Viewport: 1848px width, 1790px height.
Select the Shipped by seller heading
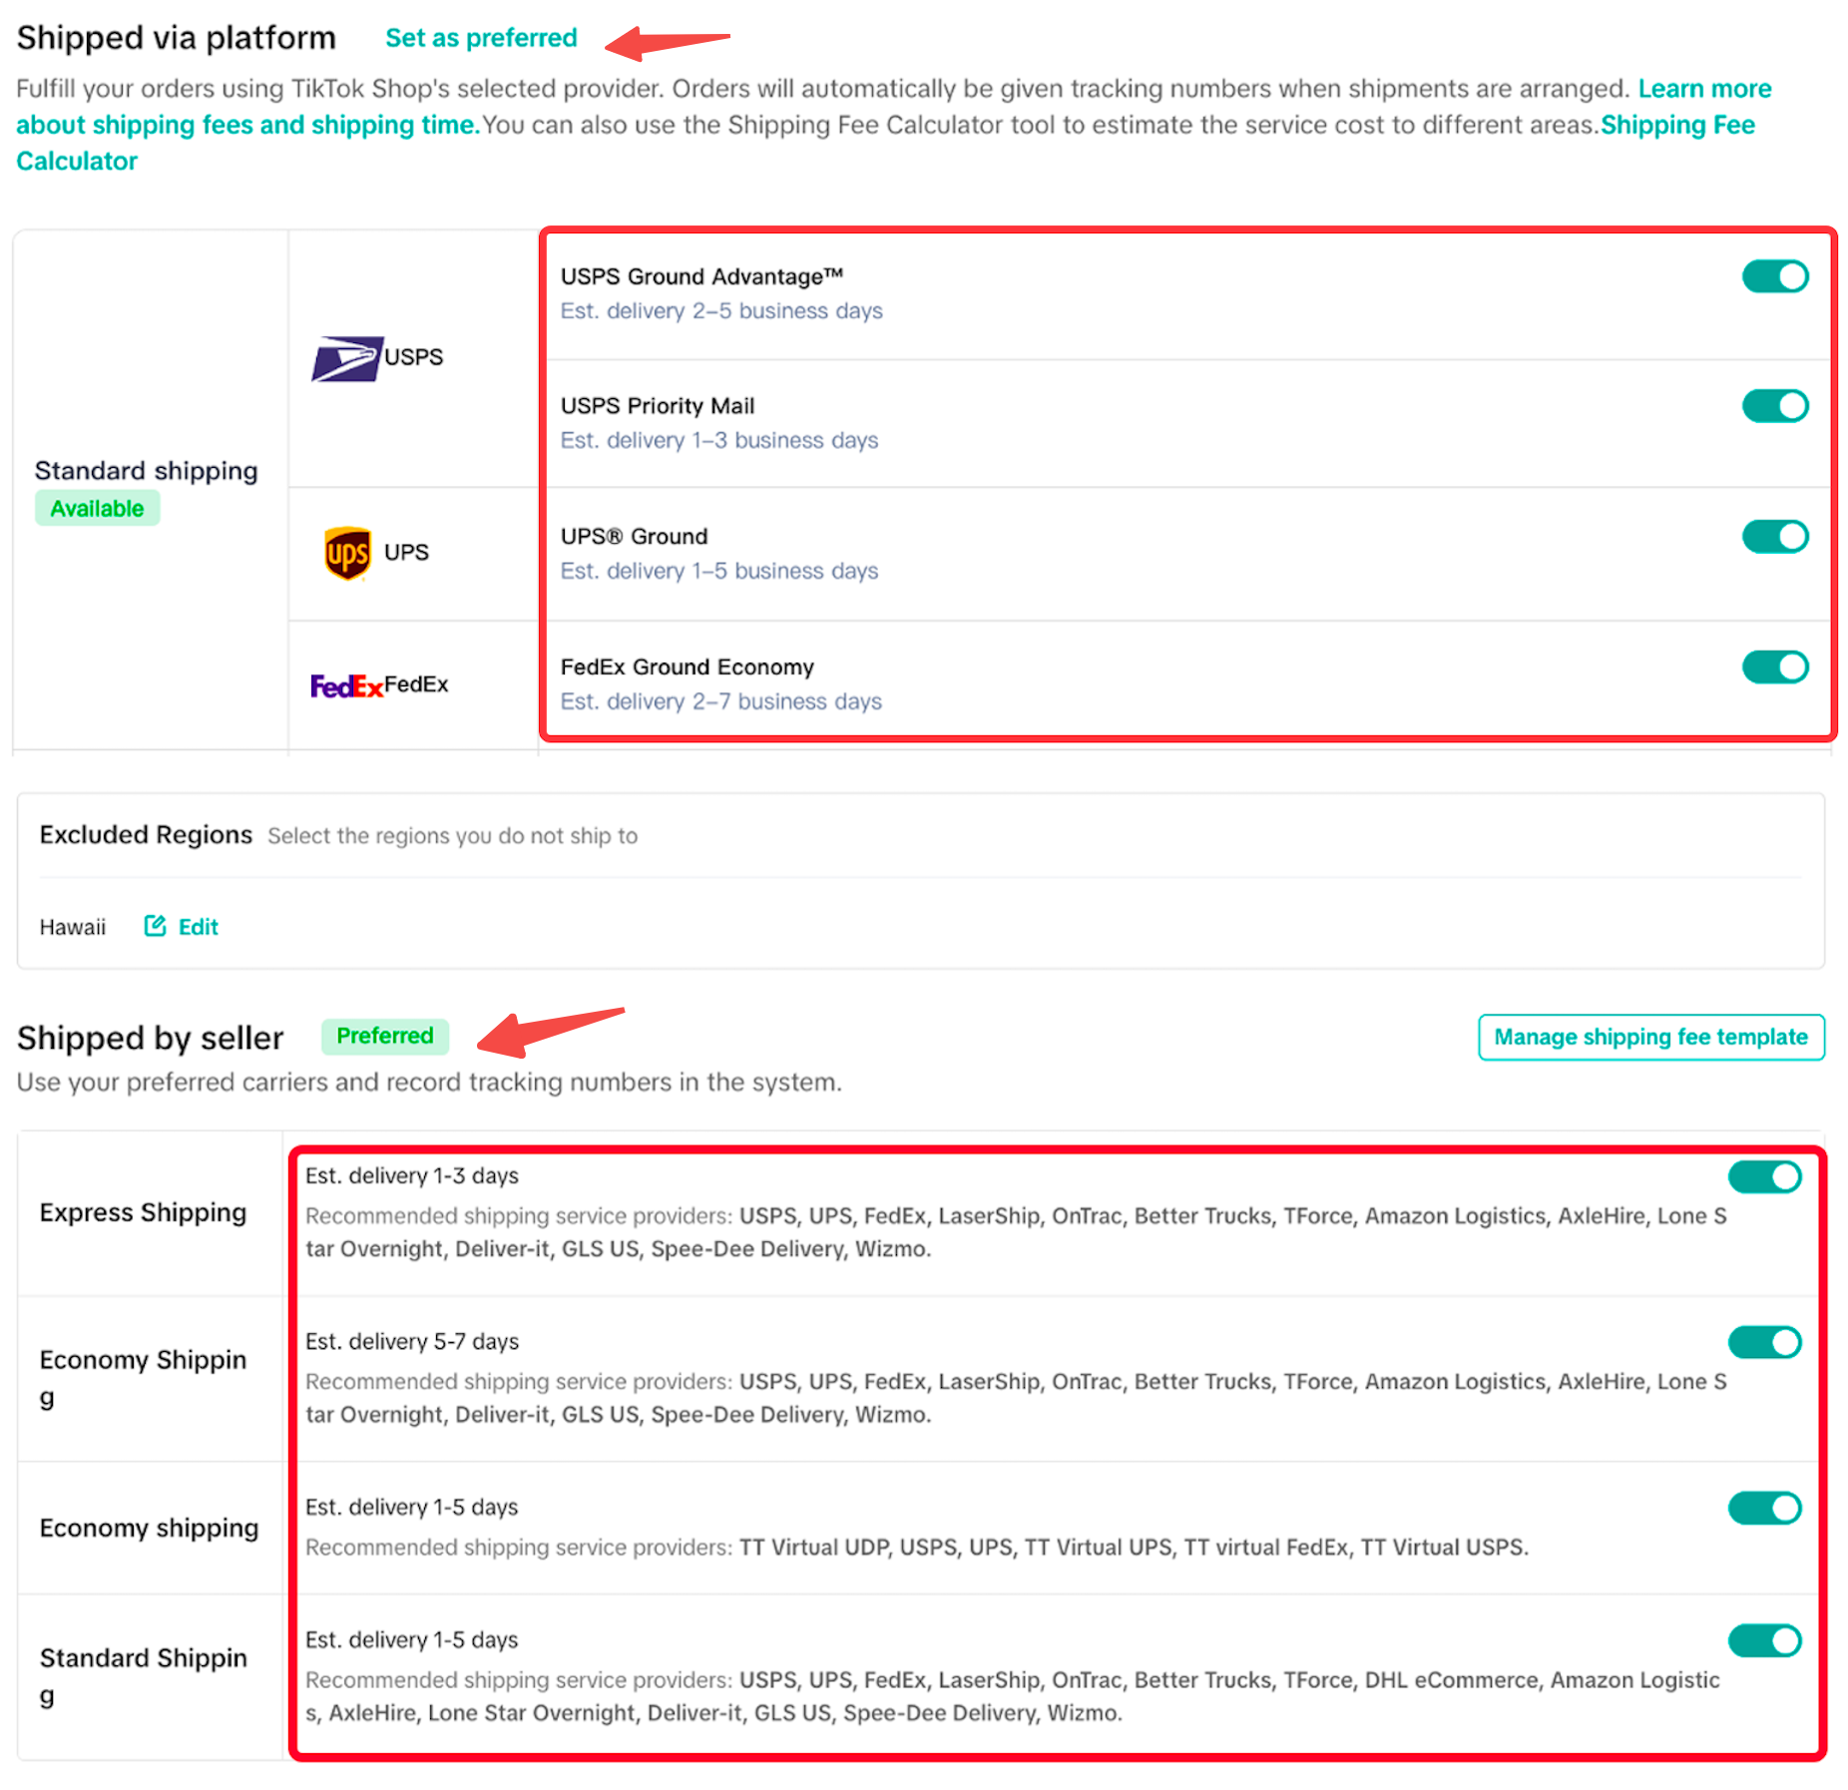tap(151, 1039)
